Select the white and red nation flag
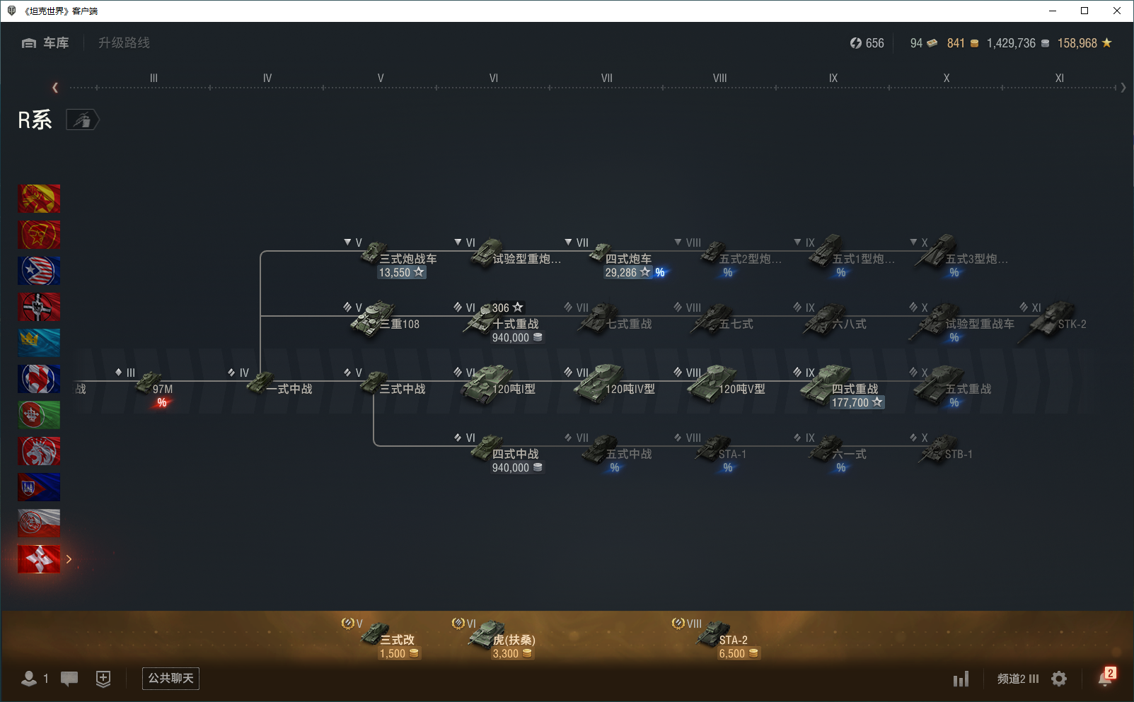Viewport: 1134px width, 702px height. click(39, 523)
